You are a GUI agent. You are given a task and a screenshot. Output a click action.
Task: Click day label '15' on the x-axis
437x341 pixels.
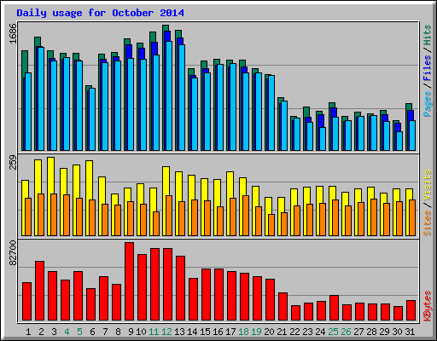(205, 332)
